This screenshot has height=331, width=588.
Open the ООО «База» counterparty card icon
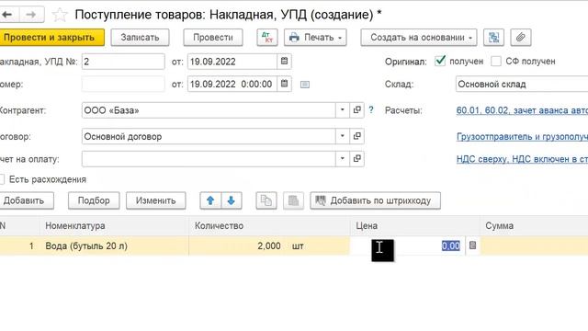(357, 110)
